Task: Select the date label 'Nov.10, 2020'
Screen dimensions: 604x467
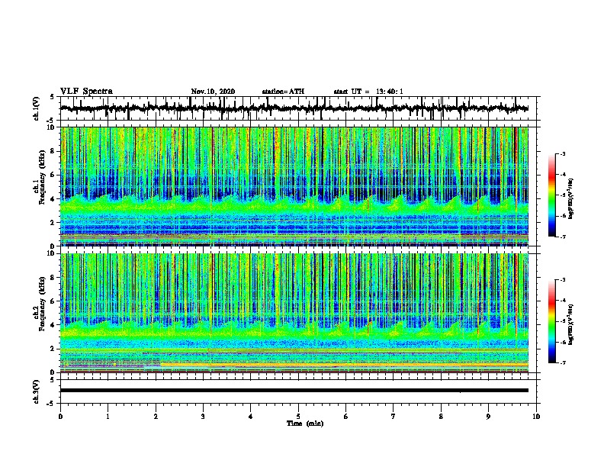Action: [x=213, y=92]
